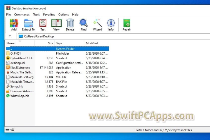Select the Malavida Test.veg file name
Image resolution: width=210 pixels, height=140 pixels.
pyautogui.click(x=22, y=77)
